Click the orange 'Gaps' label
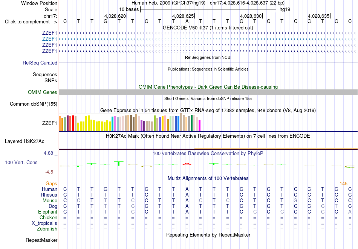The width and height of the screenshot is (358, 249). (51, 184)
